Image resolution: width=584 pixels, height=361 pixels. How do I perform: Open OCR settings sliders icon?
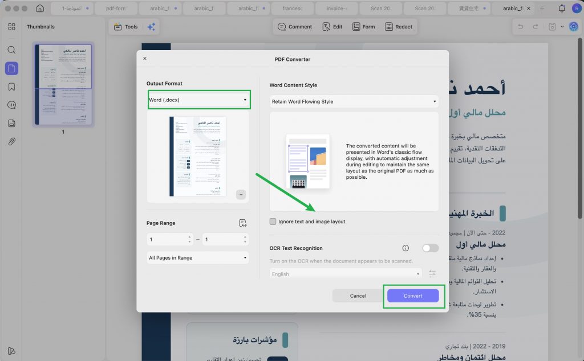(x=432, y=274)
